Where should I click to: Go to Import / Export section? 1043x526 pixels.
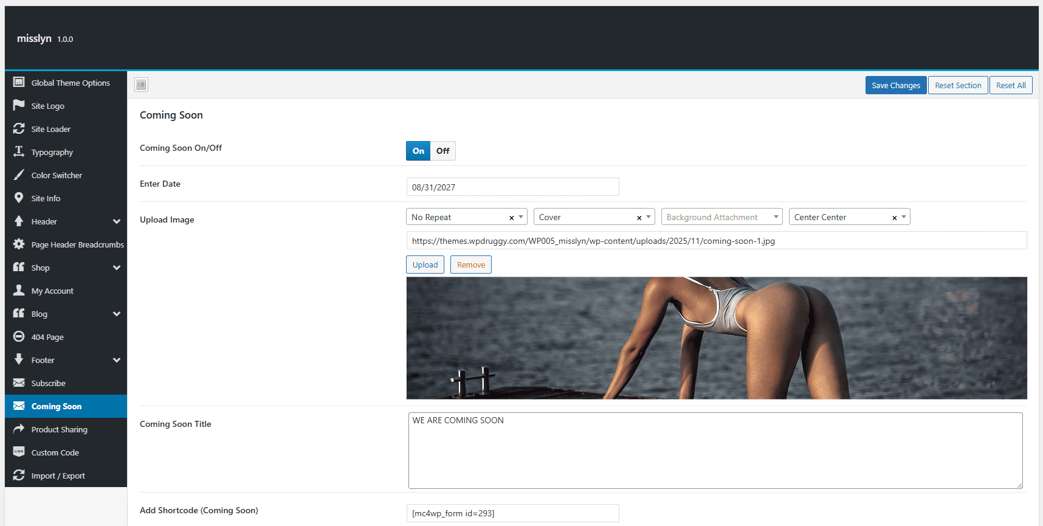pos(66,476)
